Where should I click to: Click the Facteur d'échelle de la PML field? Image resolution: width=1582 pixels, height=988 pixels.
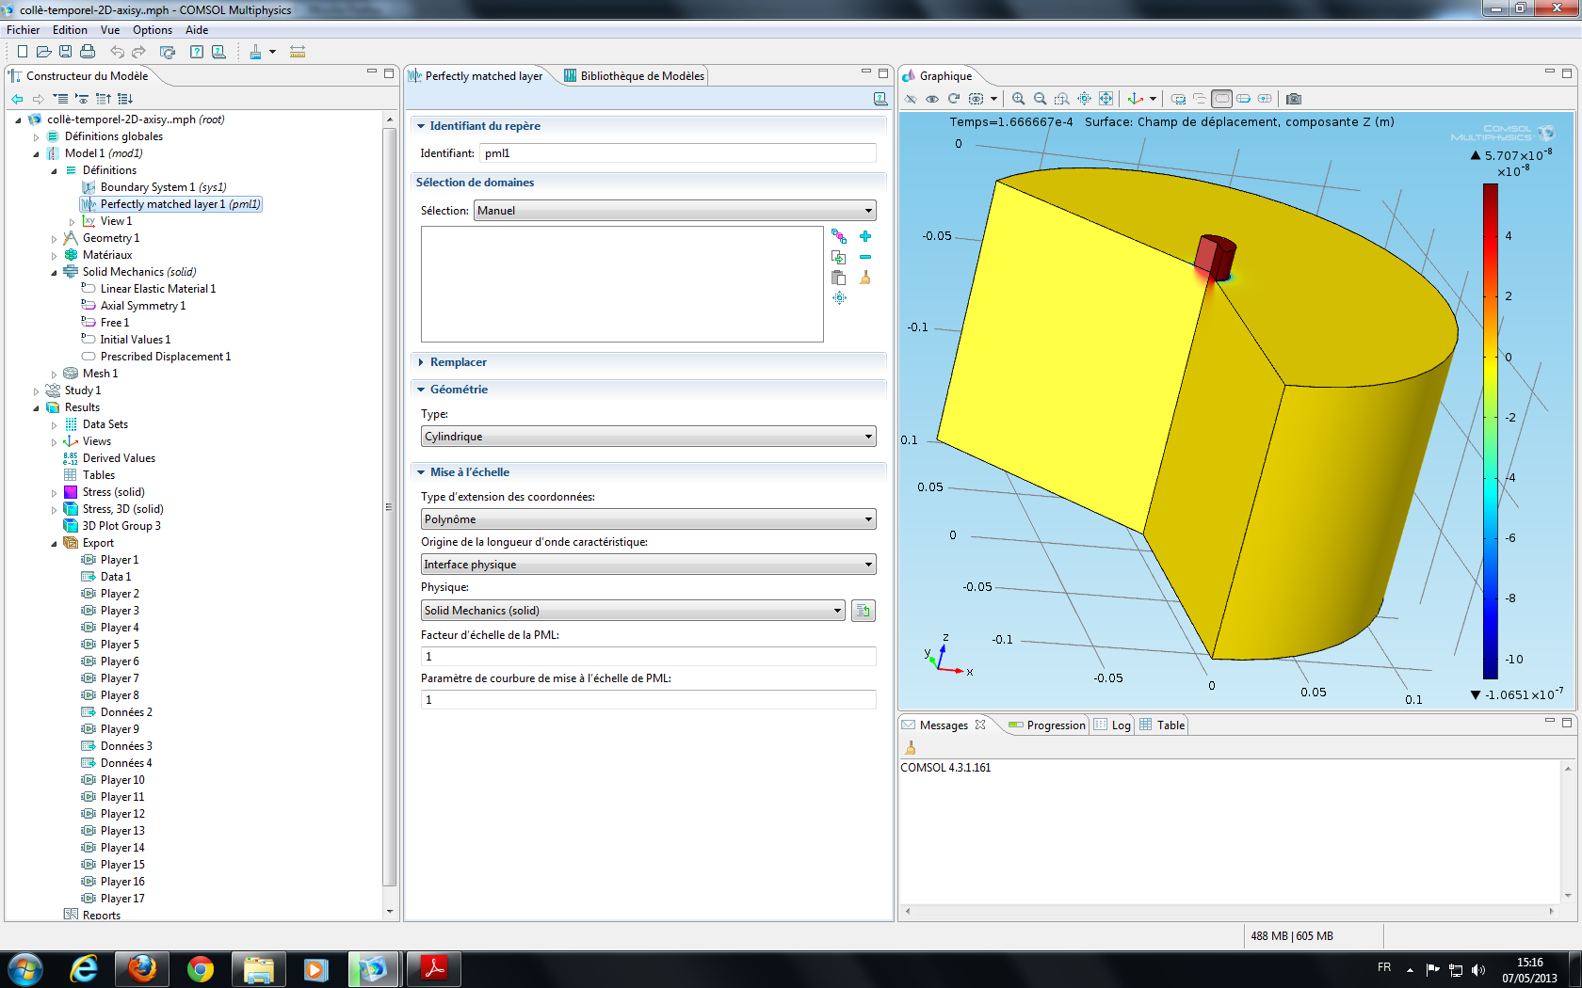click(x=648, y=657)
